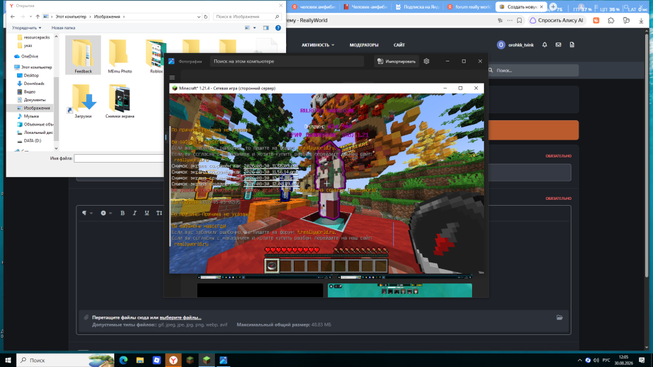Open Музыка in the navigation tree

[28, 116]
